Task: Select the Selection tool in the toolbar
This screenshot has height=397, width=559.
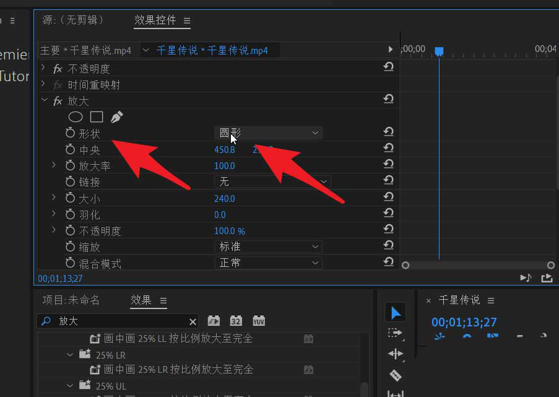Action: click(x=396, y=312)
